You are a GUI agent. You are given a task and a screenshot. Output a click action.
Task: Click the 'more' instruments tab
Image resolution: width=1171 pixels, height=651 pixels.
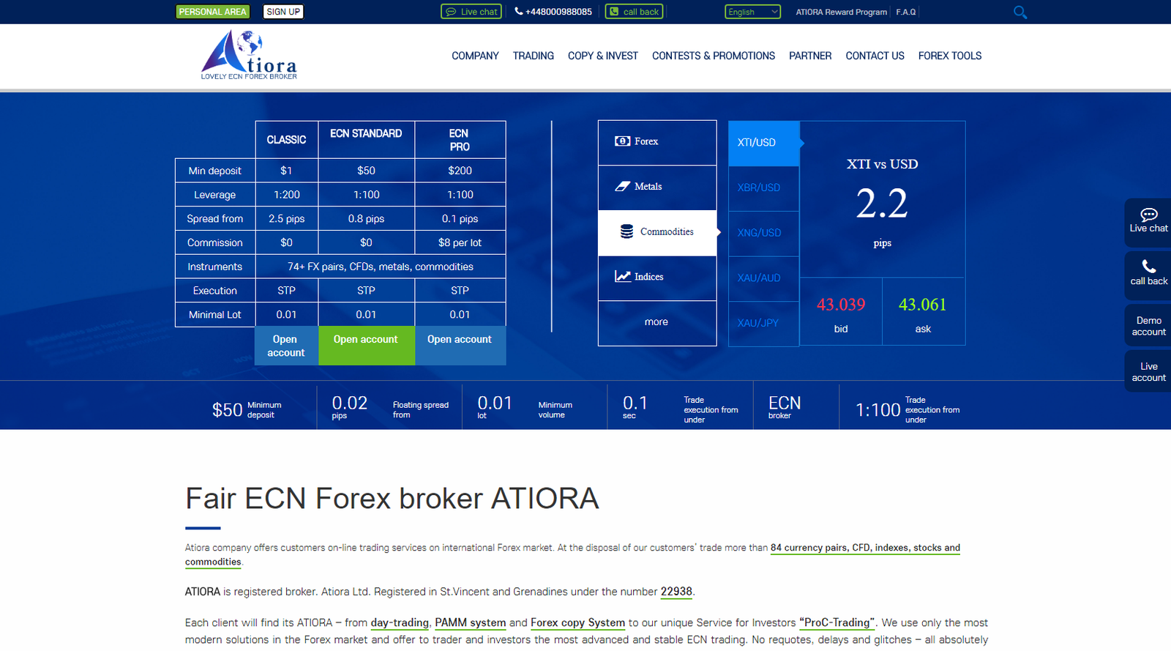[x=657, y=323]
